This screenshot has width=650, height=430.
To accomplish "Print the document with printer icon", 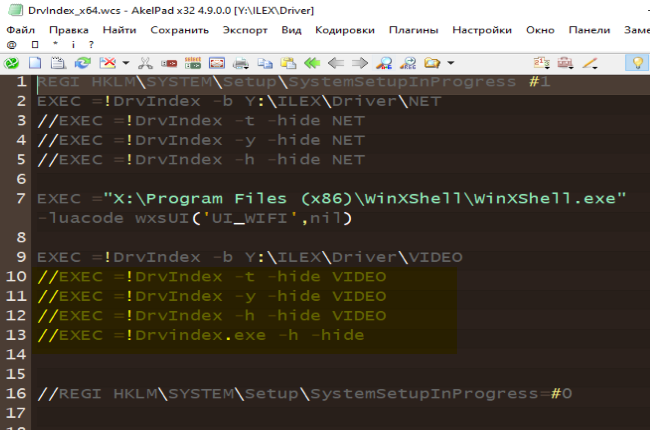I will pos(241,63).
